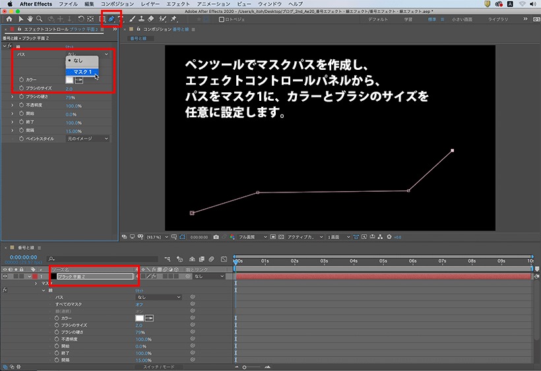Open the フル画質 resolution dropdown

click(x=253, y=237)
